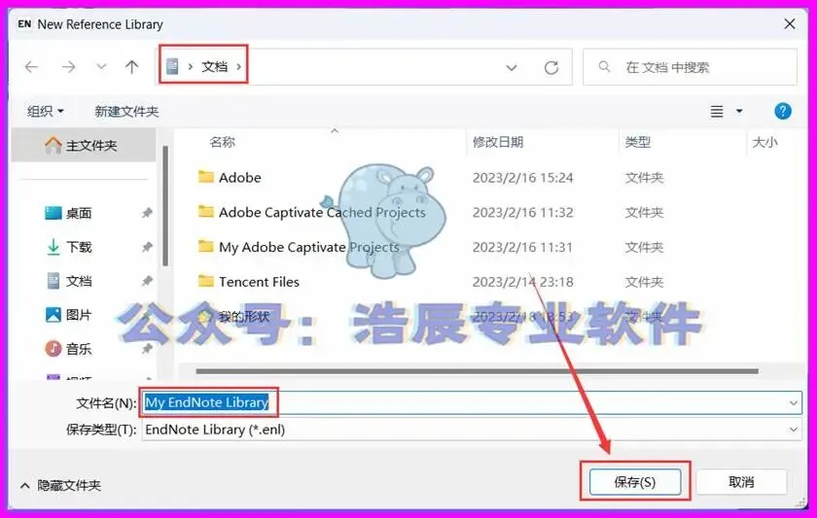Select Adobe Captivate Cached Projects folder
The height and width of the screenshot is (518, 817).
[x=322, y=213]
